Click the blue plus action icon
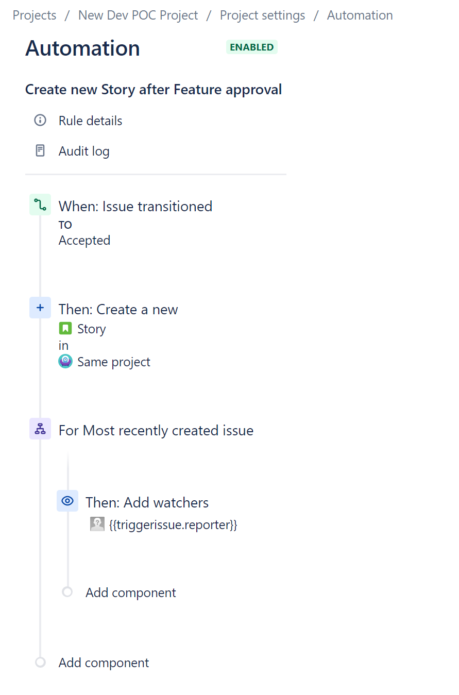The width and height of the screenshot is (459, 695). (40, 307)
